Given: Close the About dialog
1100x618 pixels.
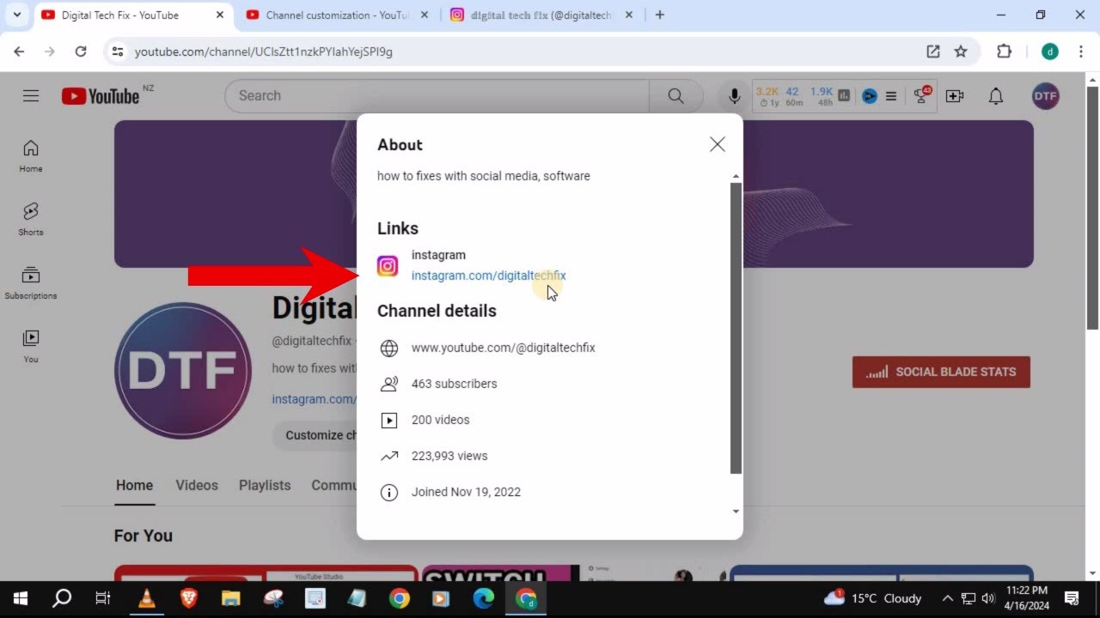Looking at the screenshot, I should pyautogui.click(x=718, y=145).
